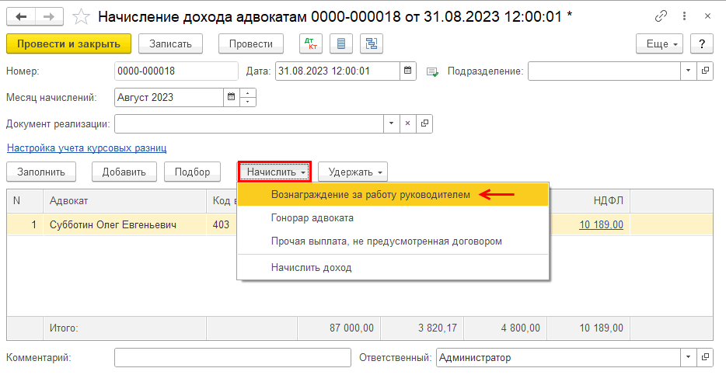The image size is (726, 375).
Task: Pick Начислить доход from menu
Action: pos(311,268)
